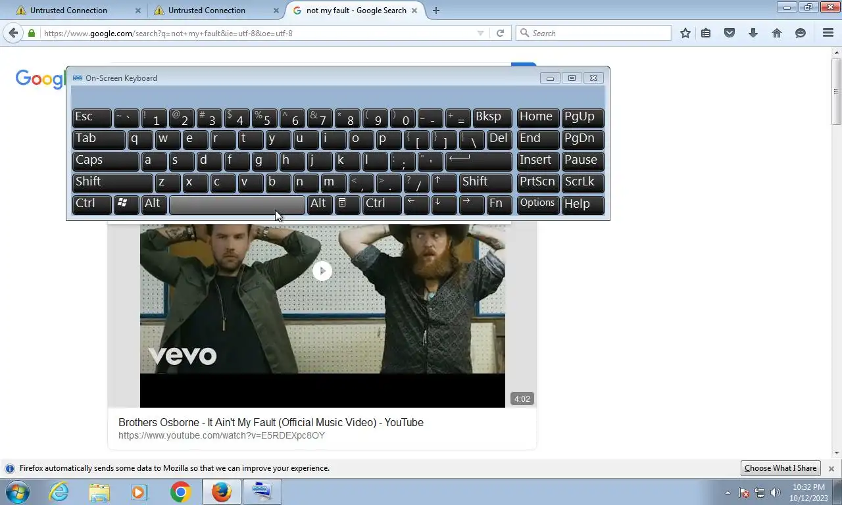Open the Downloads arrow icon
This screenshot has width=842, height=505.
point(753,33)
